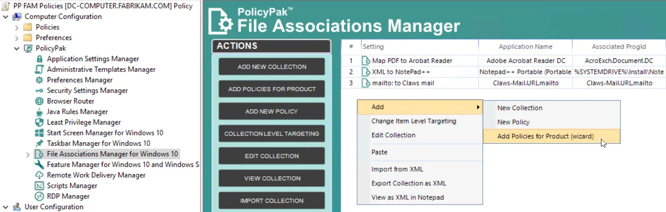Image resolution: width=666 pixels, height=212 pixels.
Task: Select the mailto: to Claws mail row
Action: pos(503,83)
